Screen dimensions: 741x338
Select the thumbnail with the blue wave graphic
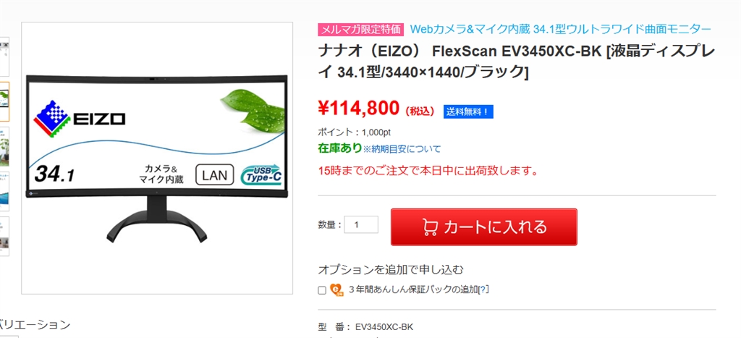(x=4, y=191)
